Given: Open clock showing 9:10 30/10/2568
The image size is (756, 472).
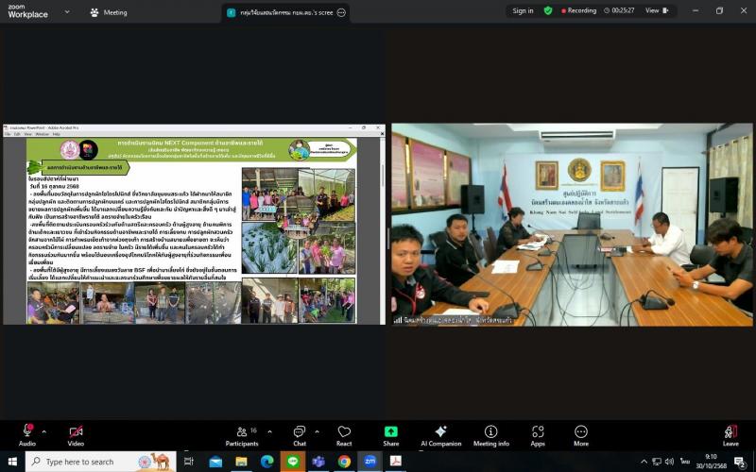Looking at the screenshot, I should pyautogui.click(x=711, y=462).
